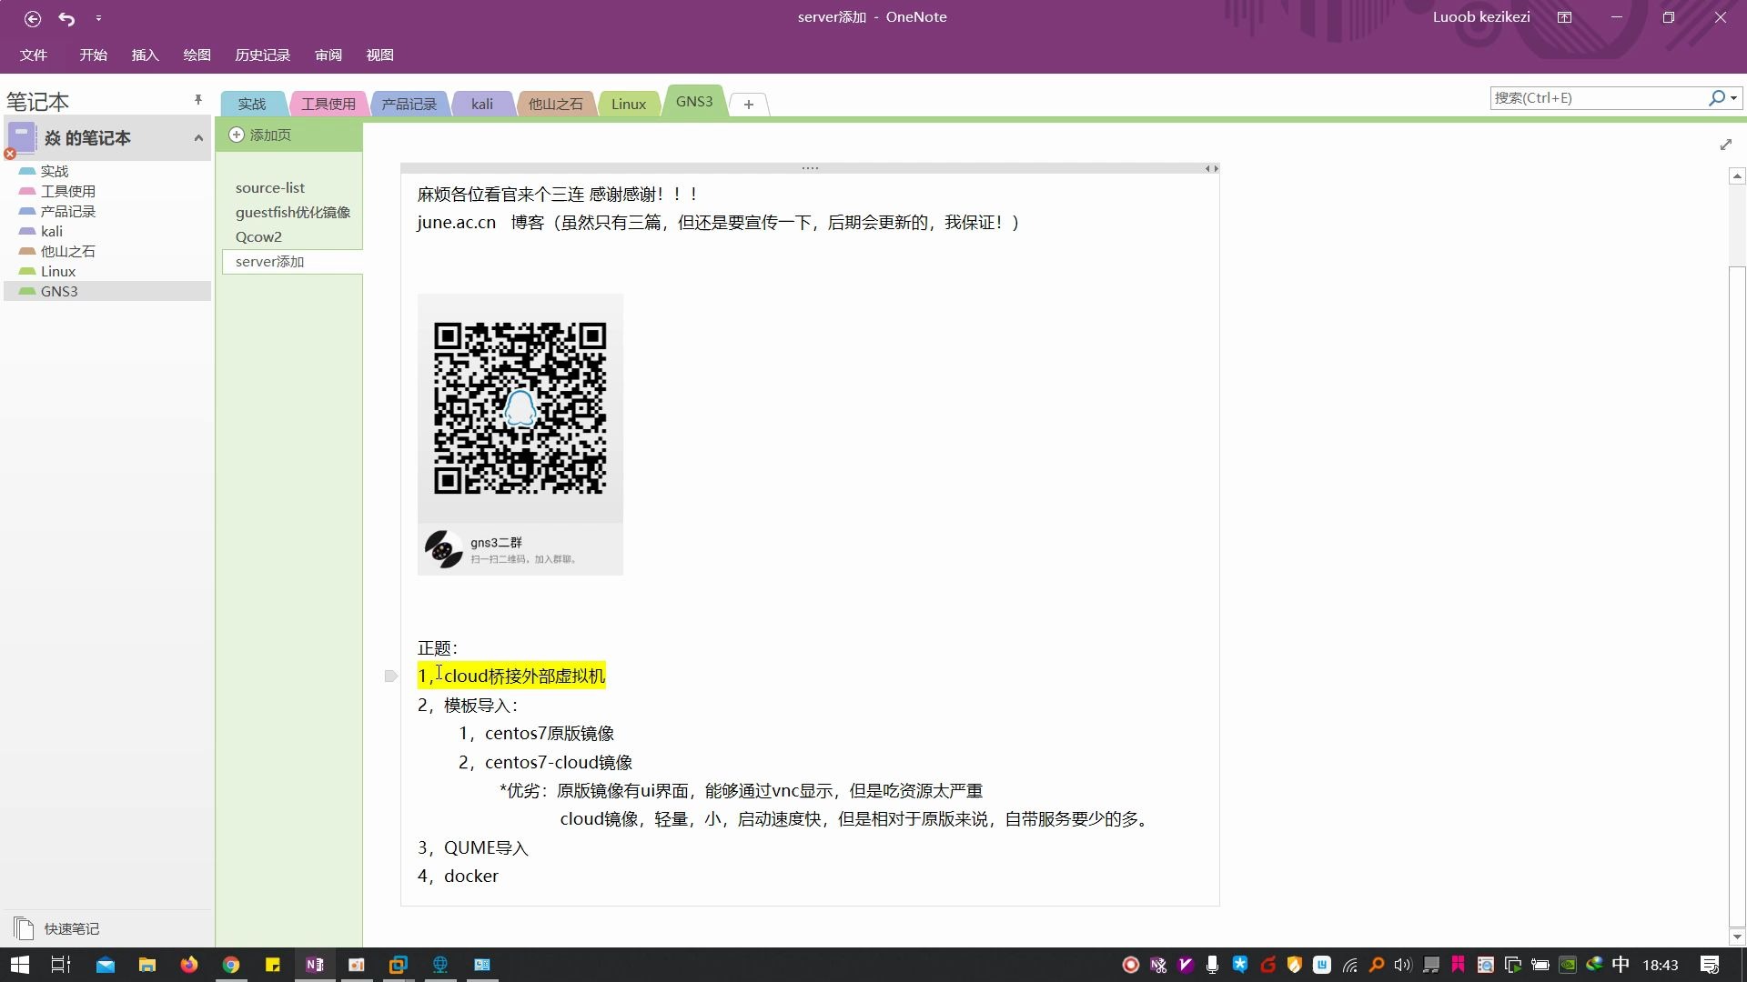Viewport: 1747px width, 982px height.
Task: Expand page to full view icon
Action: tap(1726, 145)
